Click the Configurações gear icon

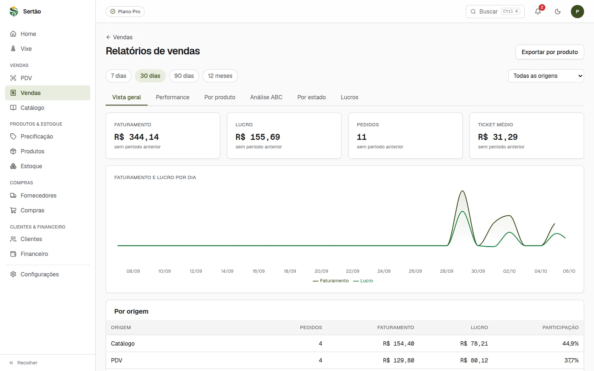click(13, 274)
